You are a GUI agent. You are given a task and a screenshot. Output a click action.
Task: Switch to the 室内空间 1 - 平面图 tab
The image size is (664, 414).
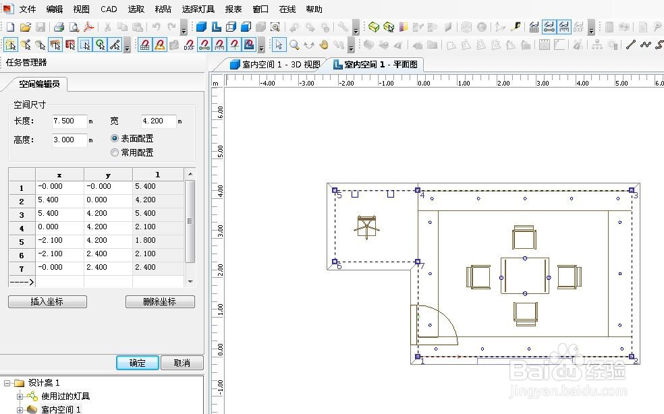coord(376,64)
